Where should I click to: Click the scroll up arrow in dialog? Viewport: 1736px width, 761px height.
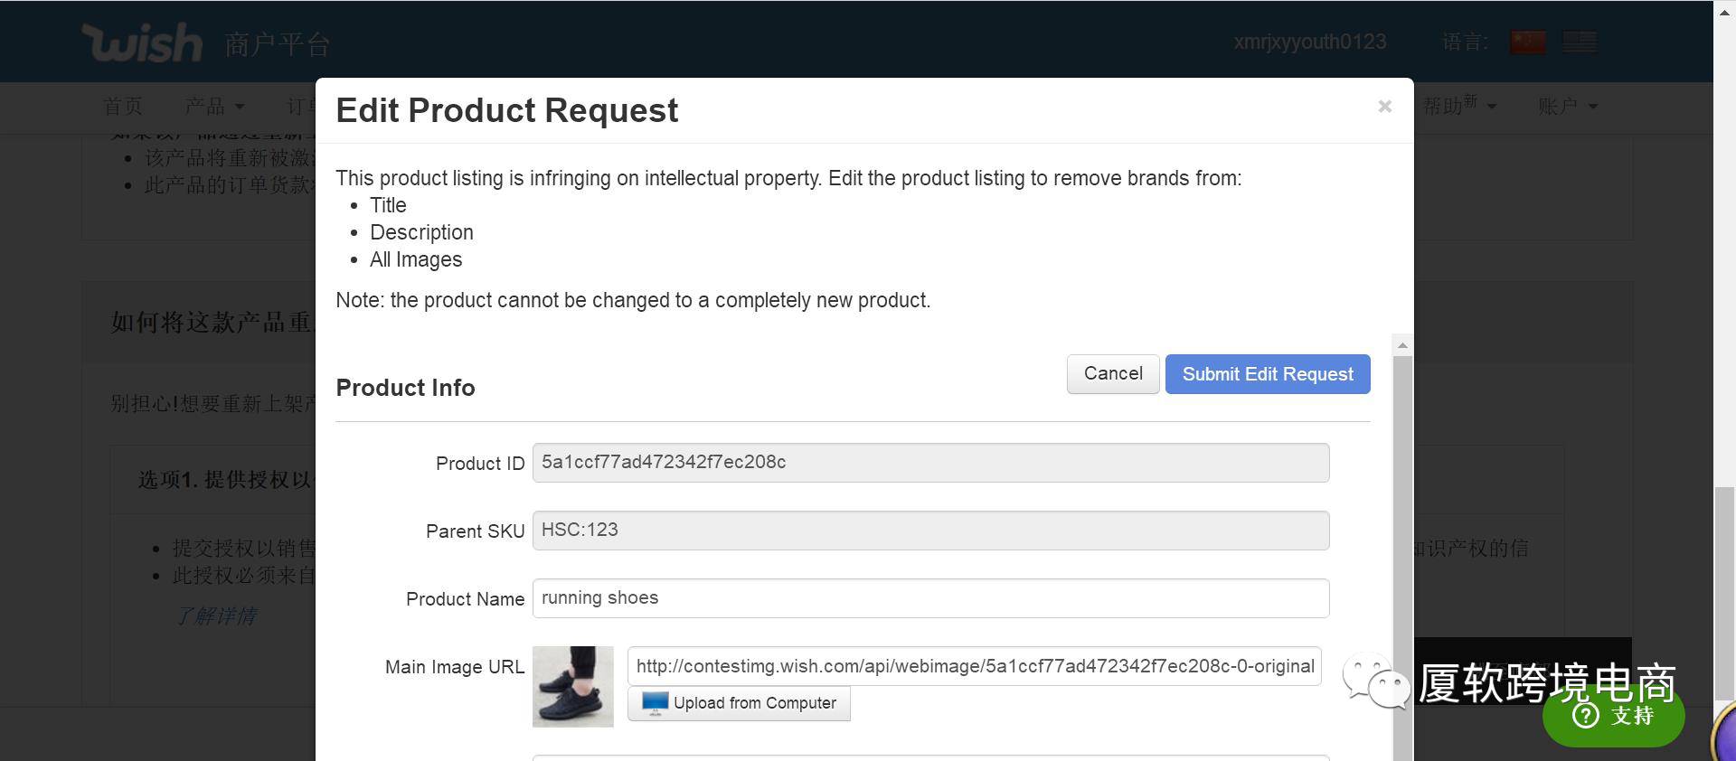[1402, 345]
